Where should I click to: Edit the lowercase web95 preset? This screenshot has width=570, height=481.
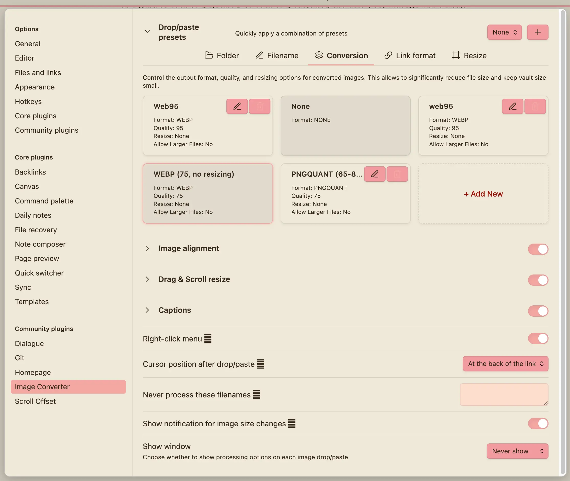(512, 106)
